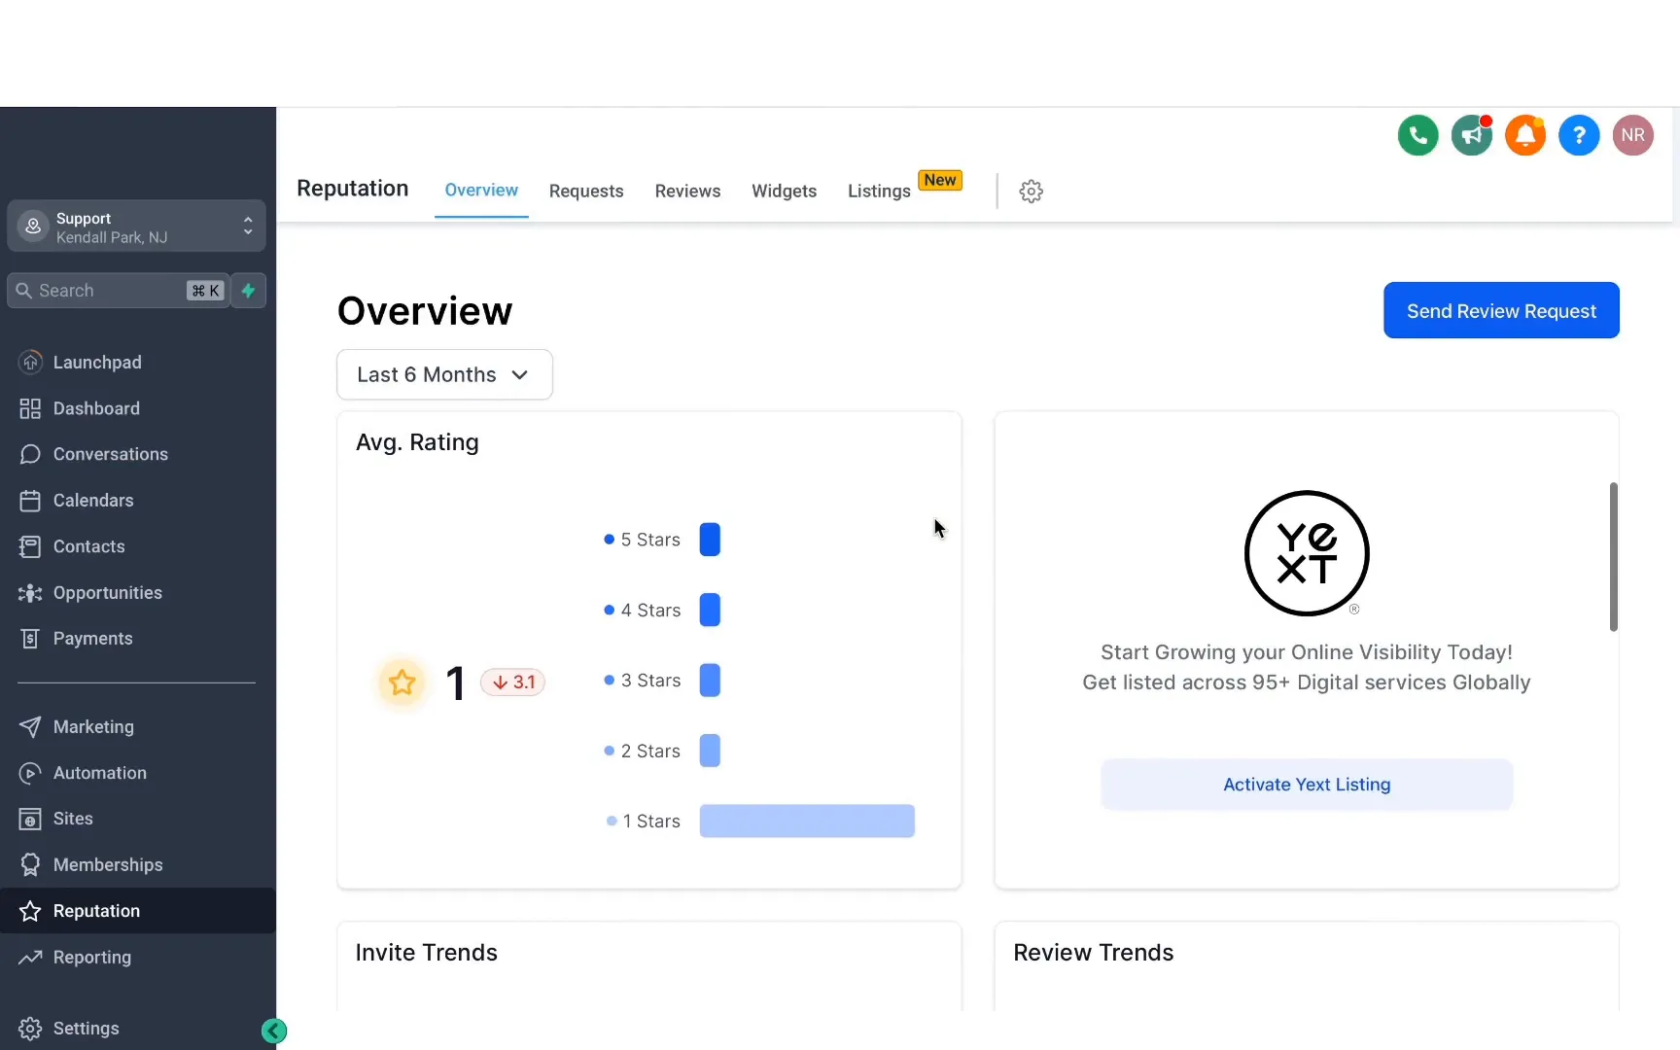Image resolution: width=1680 pixels, height=1050 pixels.
Task: Click the 4 Stars rating bar
Action: click(x=710, y=610)
